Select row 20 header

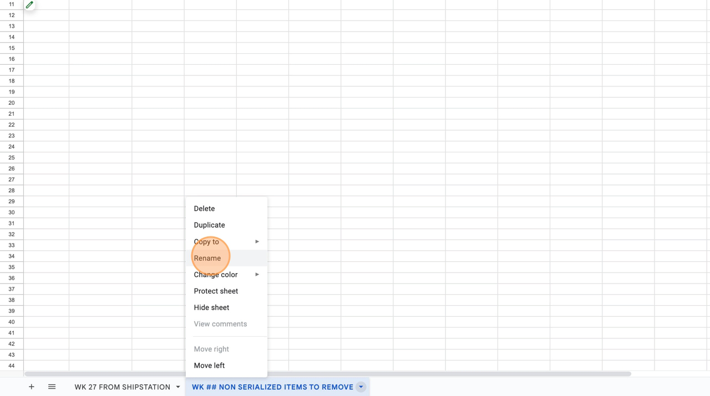tap(12, 103)
